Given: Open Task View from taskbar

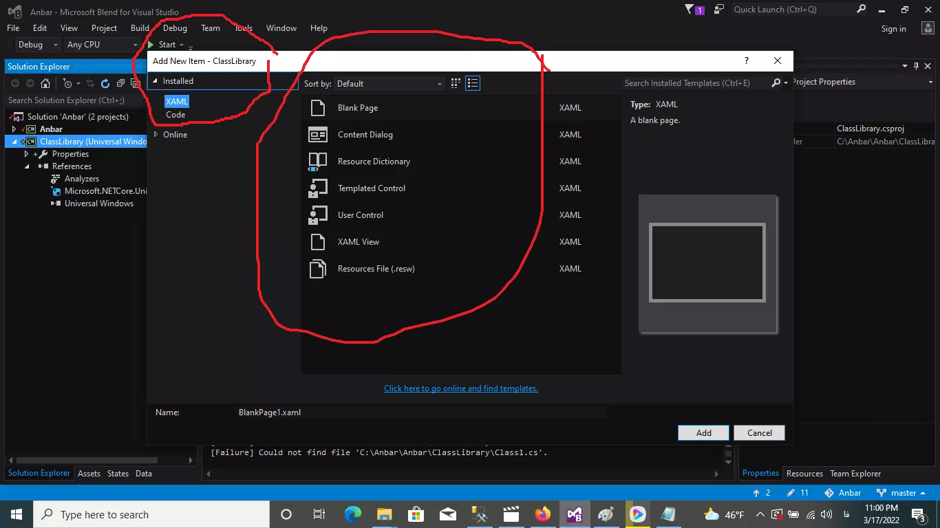Looking at the screenshot, I should [x=319, y=514].
